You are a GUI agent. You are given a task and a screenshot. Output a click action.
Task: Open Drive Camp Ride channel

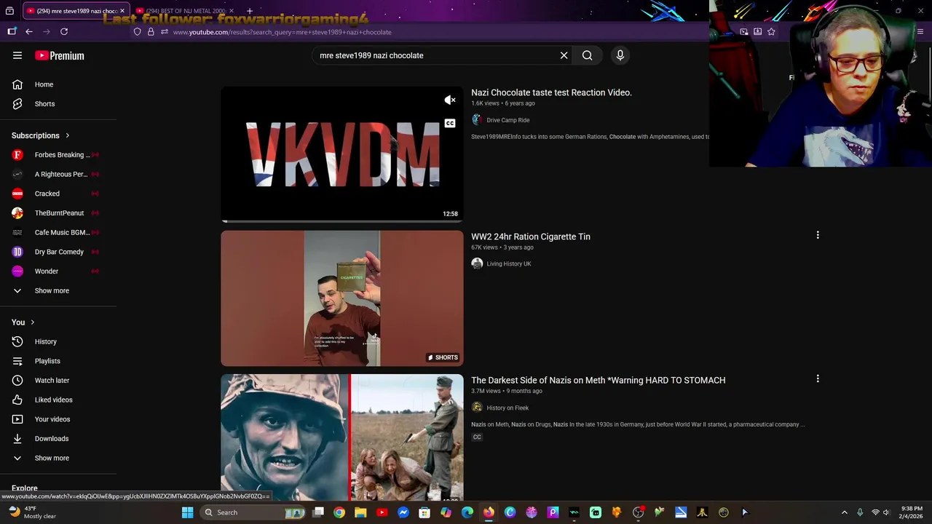(x=508, y=120)
